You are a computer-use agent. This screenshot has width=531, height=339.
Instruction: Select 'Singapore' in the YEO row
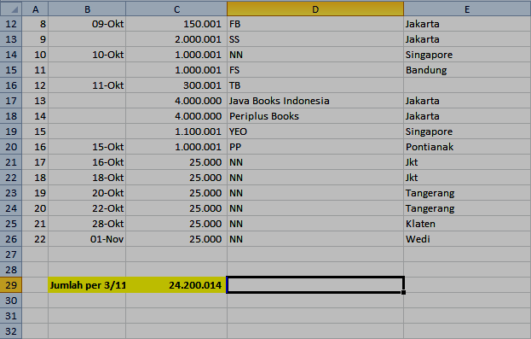467,132
